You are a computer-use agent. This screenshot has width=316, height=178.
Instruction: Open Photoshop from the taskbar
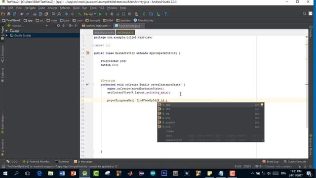pyautogui.click(x=164, y=174)
